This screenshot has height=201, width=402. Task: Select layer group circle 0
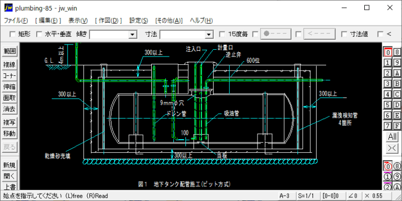pyautogui.click(x=388, y=166)
